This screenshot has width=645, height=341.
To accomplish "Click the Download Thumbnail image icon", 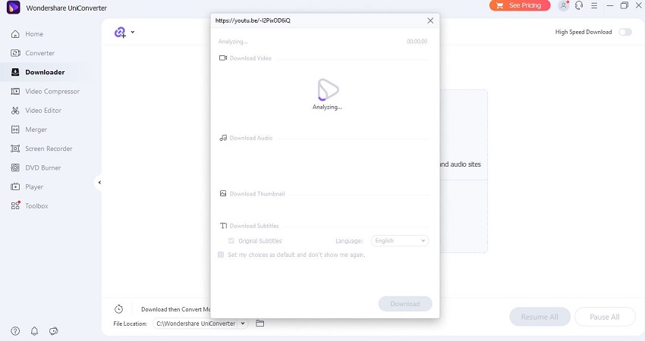I will (x=223, y=193).
